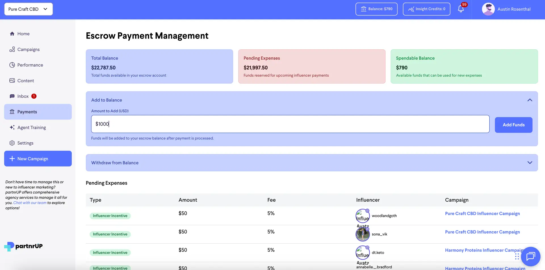Click the Content image icon
The image size is (545, 270).
click(12, 80)
